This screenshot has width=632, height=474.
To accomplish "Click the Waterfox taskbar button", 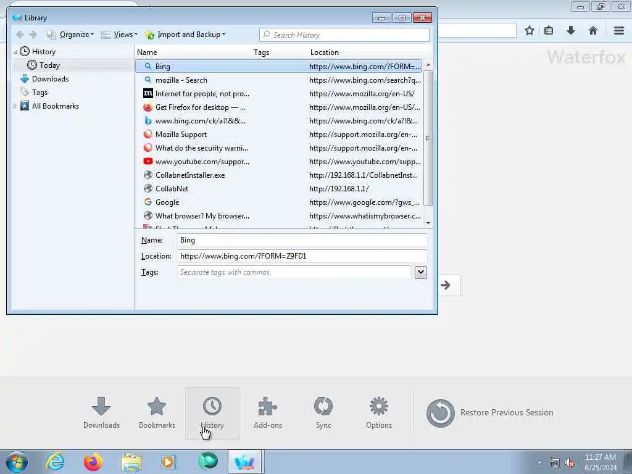I will click(245, 462).
